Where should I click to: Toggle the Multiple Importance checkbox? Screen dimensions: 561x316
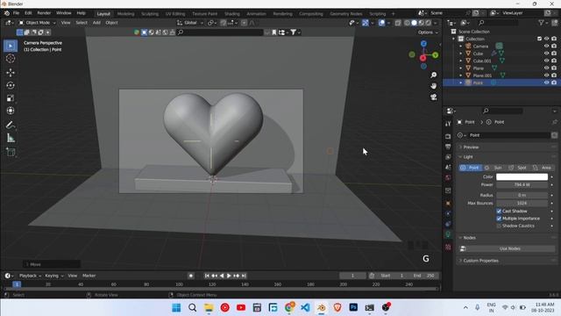coord(499,219)
